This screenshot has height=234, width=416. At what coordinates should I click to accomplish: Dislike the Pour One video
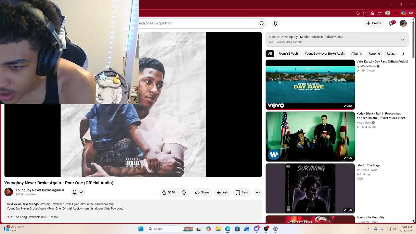[184, 192]
